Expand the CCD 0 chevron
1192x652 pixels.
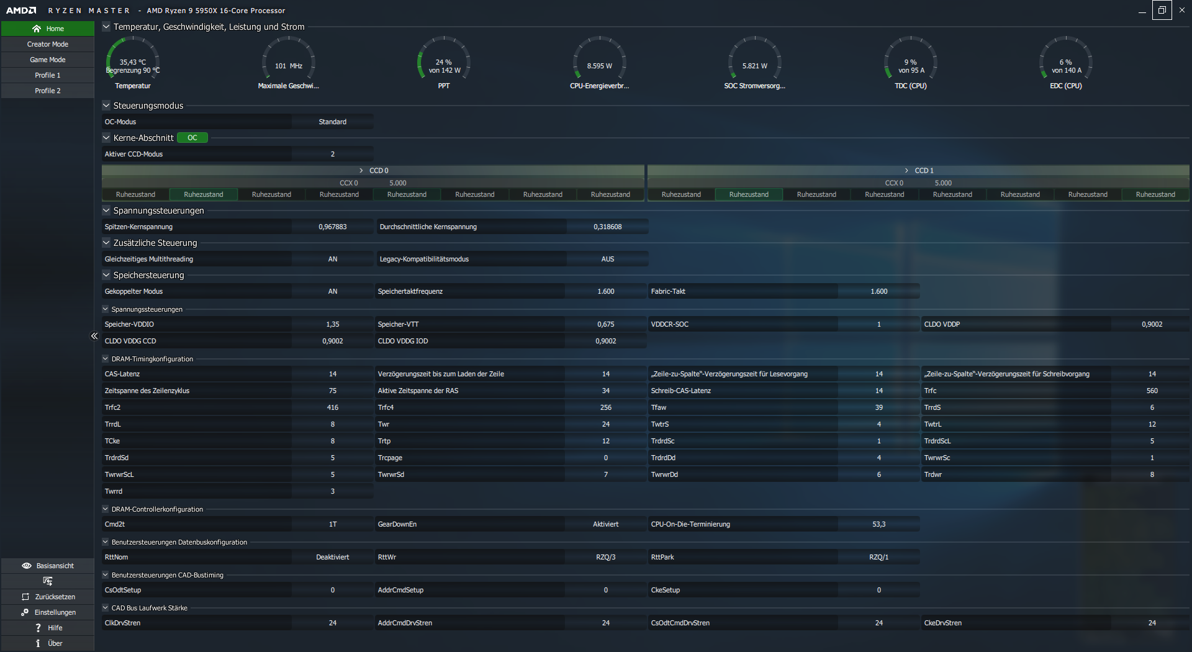(x=361, y=170)
